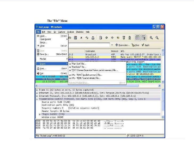
Task: Click the packet list scroll-down arrow
Action: coord(163,82)
